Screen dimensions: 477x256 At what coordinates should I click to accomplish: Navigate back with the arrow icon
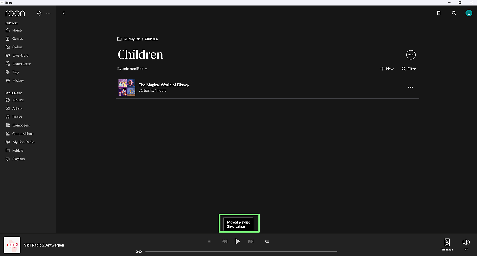click(63, 13)
